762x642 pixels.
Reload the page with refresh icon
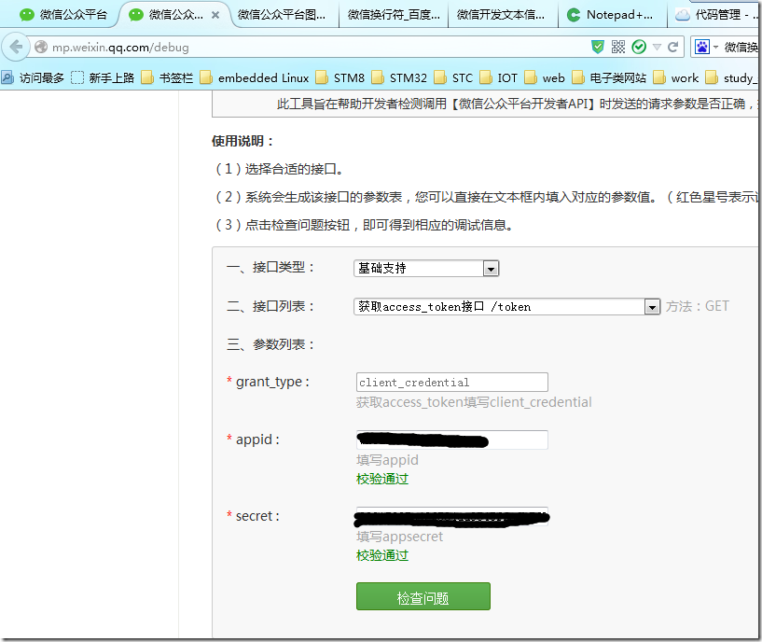pos(672,48)
